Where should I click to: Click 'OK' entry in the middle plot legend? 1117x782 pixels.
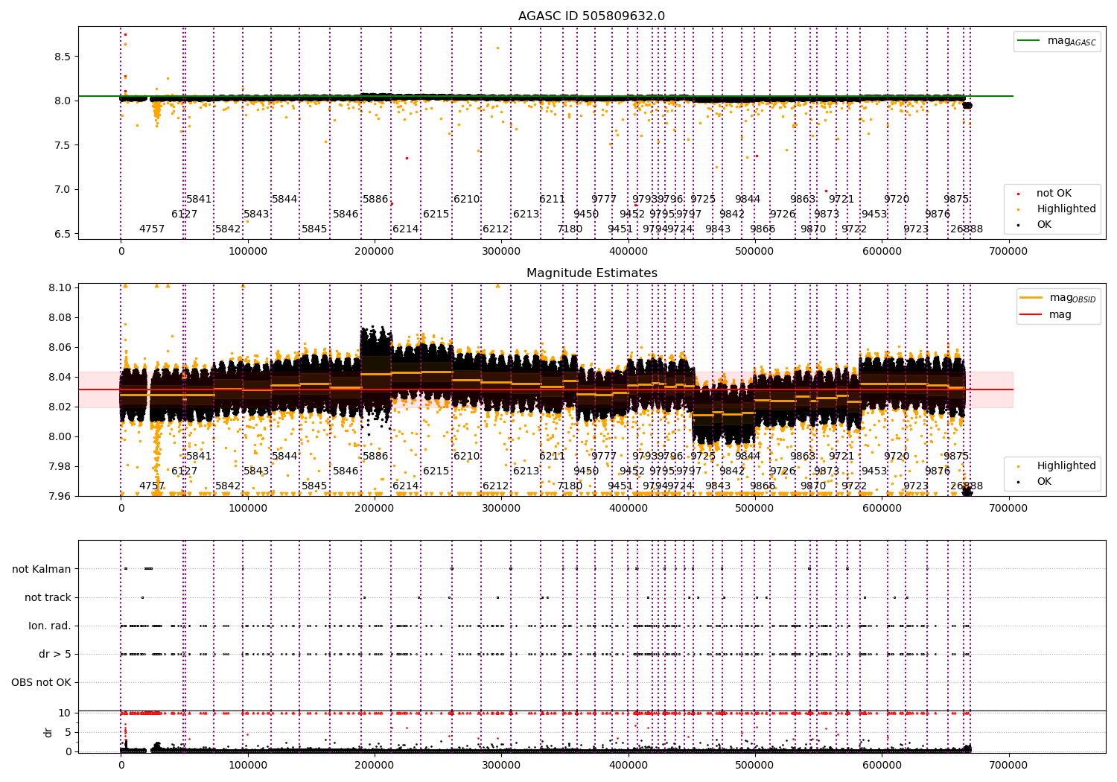coord(1044,482)
